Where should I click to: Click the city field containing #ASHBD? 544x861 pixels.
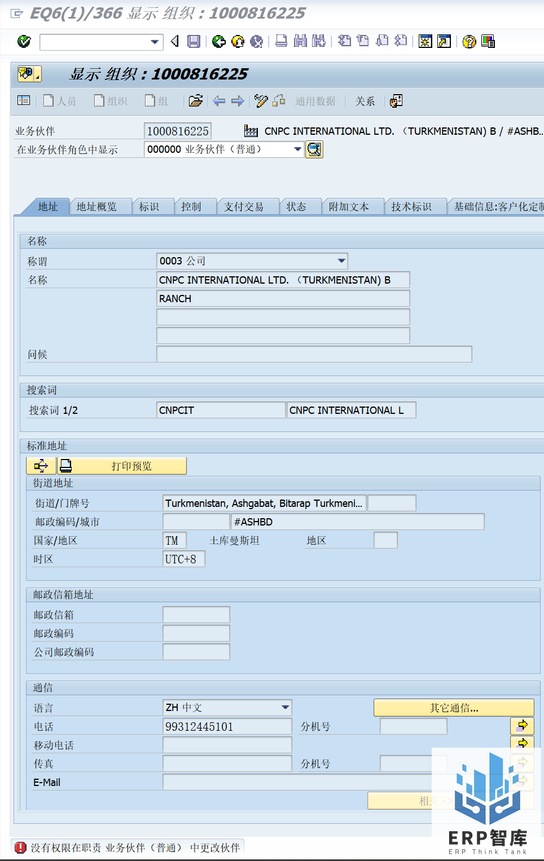(358, 522)
